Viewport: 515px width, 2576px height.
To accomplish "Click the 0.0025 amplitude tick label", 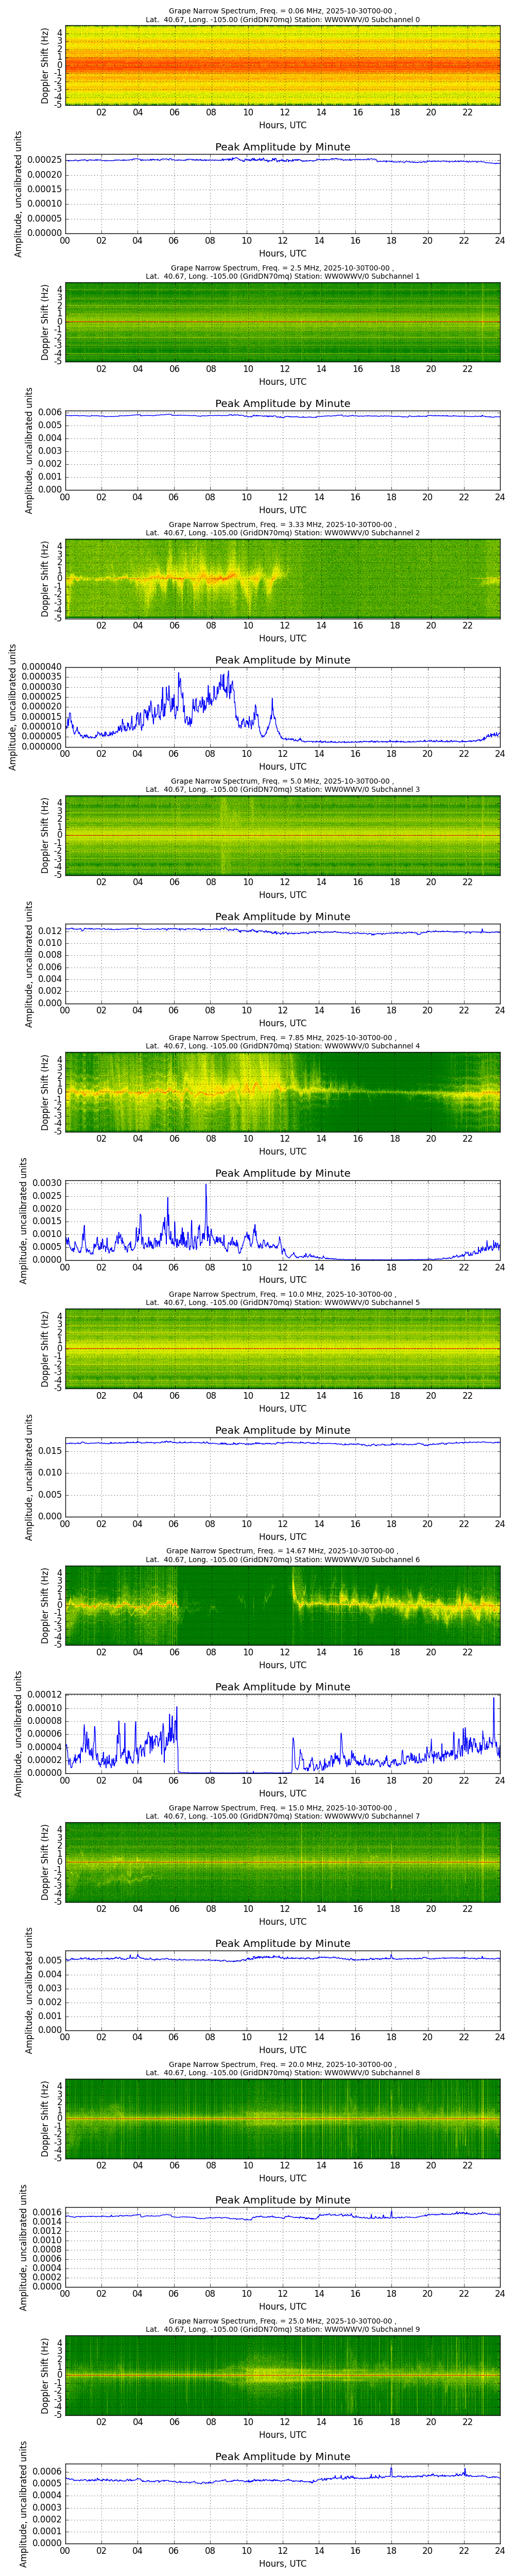I will point(46,1196).
